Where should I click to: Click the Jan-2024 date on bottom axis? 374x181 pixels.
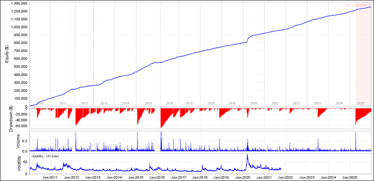click(327, 178)
